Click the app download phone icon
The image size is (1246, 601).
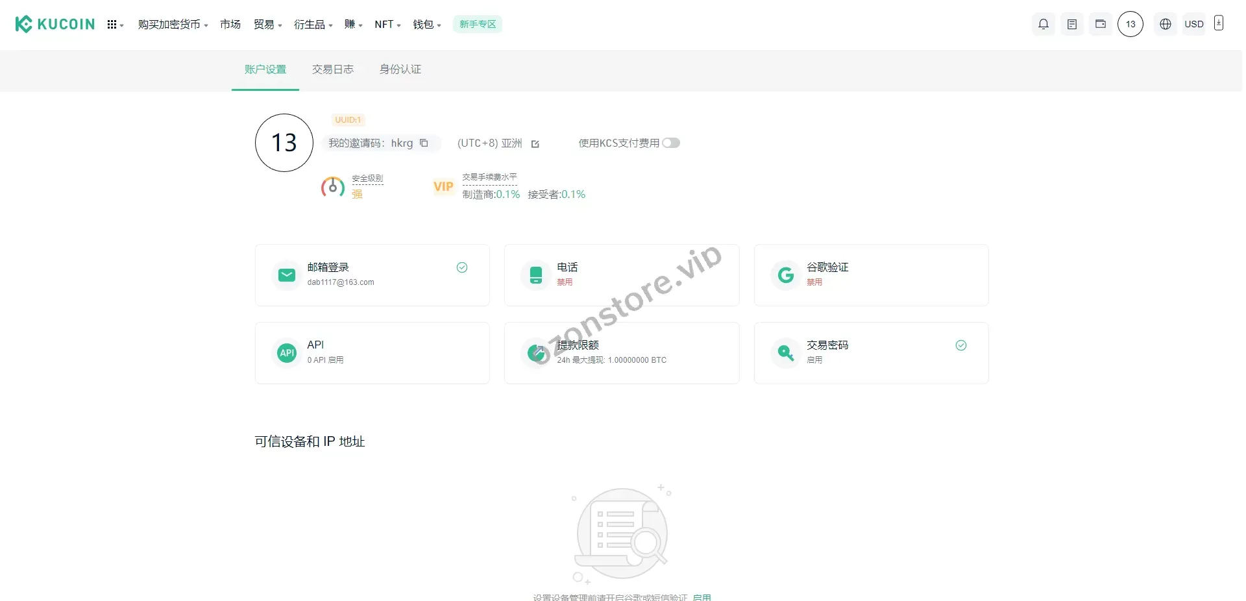tap(1218, 23)
